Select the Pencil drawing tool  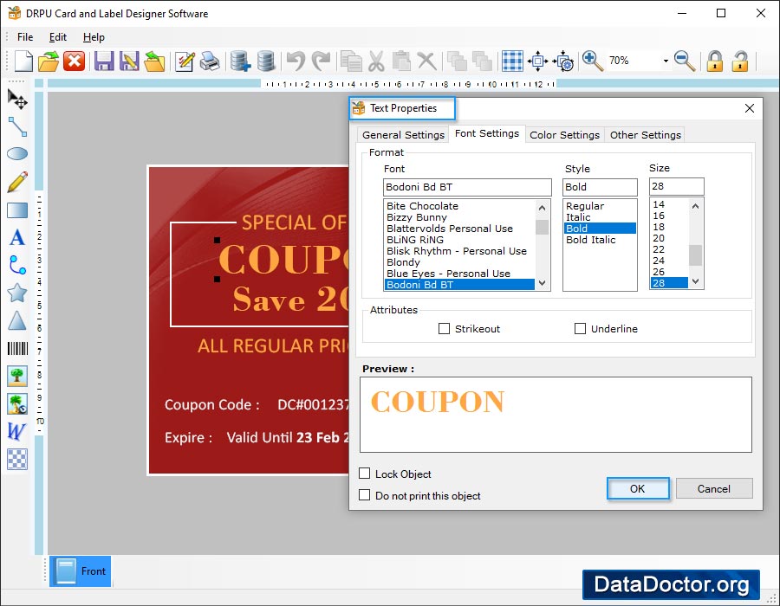(17, 182)
